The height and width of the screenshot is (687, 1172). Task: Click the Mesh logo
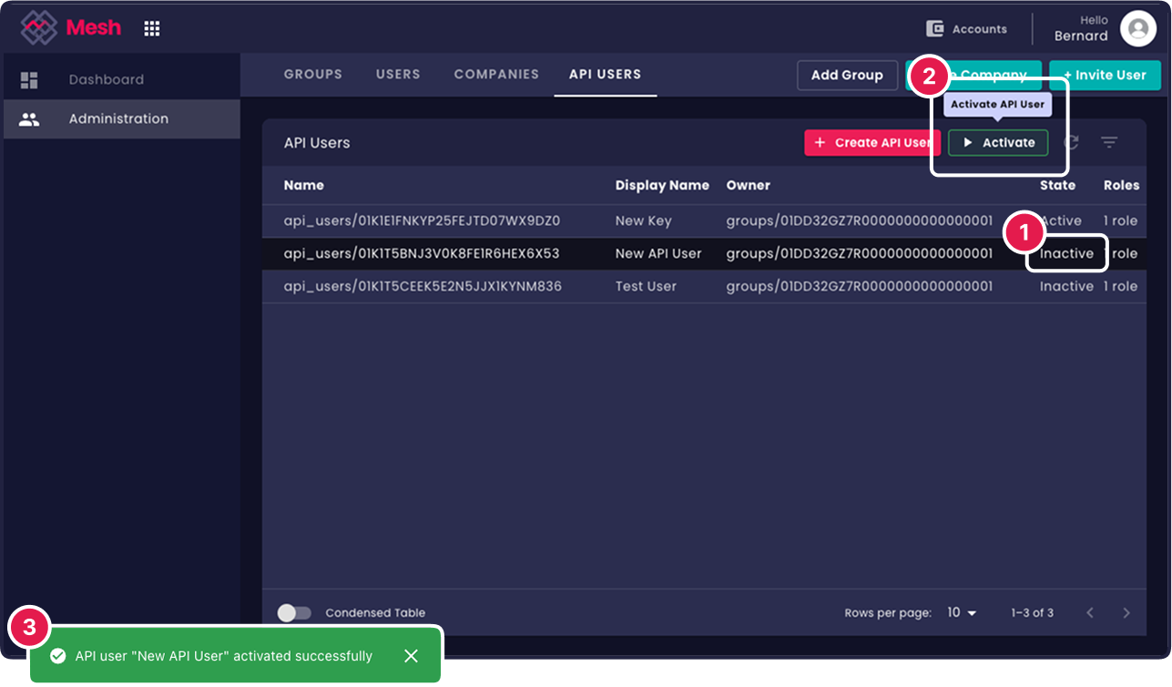coord(70,27)
